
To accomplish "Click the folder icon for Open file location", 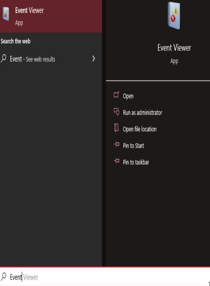I will (x=116, y=128).
